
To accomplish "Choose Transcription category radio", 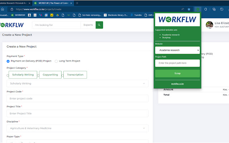I will pos(63,75).
